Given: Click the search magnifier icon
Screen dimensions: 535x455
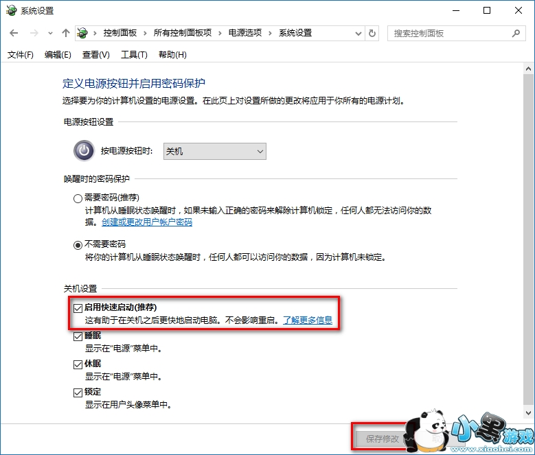Looking at the screenshot, I should (516, 34).
